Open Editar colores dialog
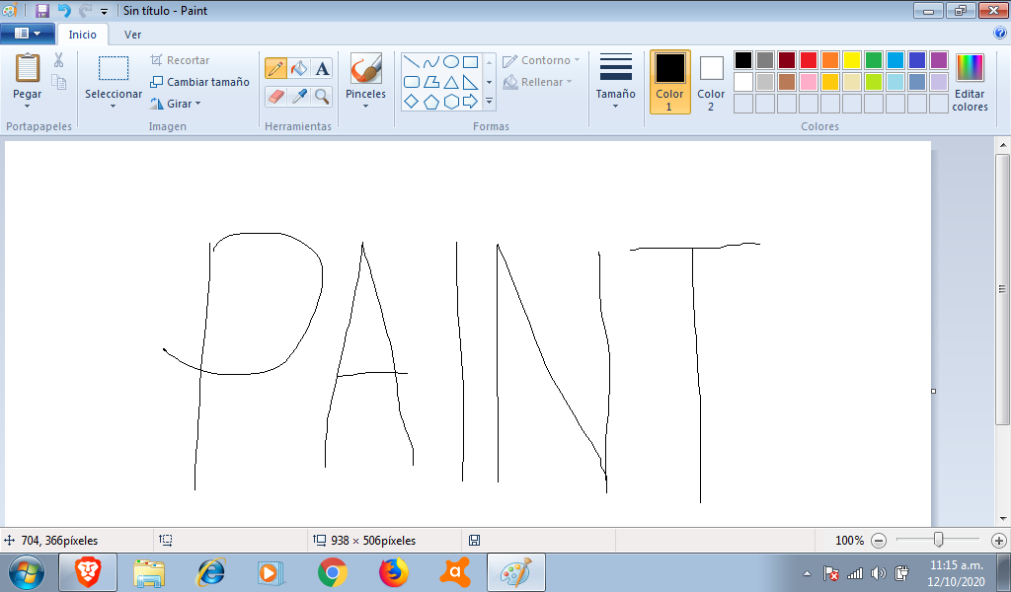1011x592 pixels. point(970,82)
